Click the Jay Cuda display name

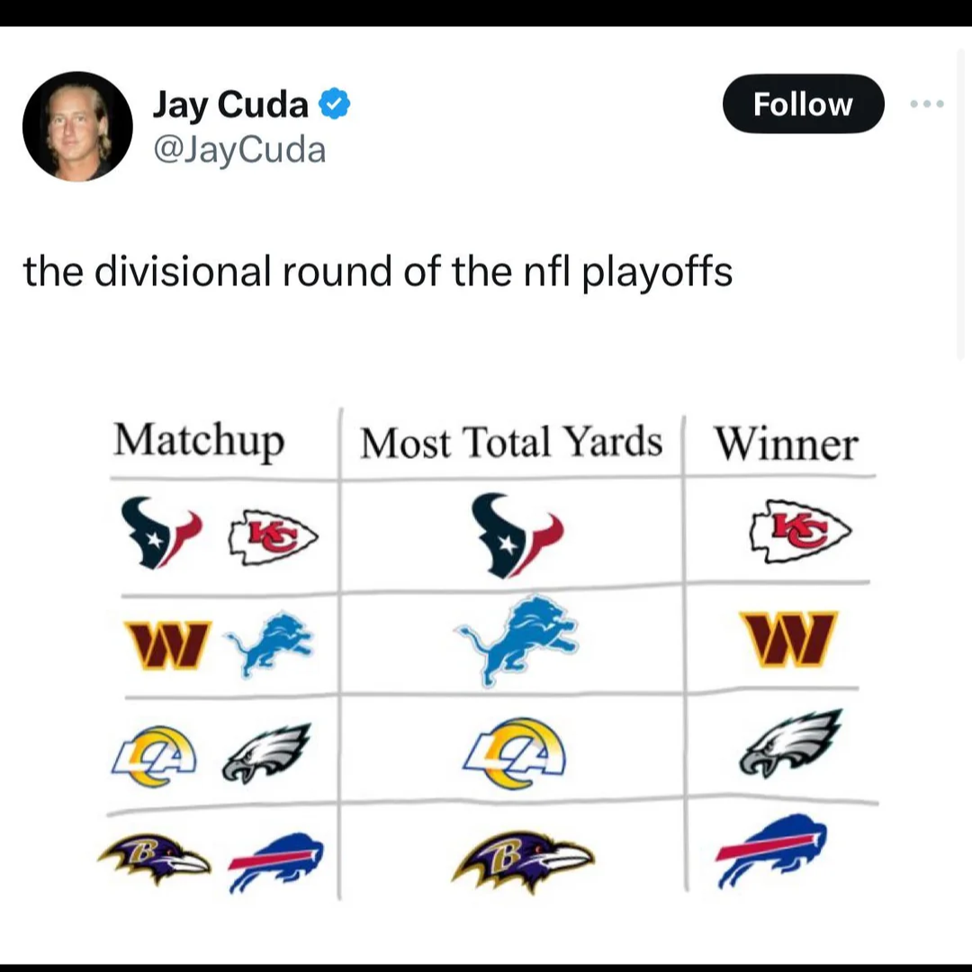(x=230, y=104)
